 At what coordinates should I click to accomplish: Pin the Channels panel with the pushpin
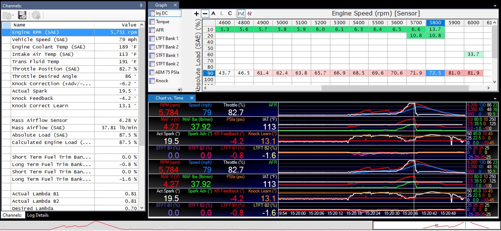141,6
